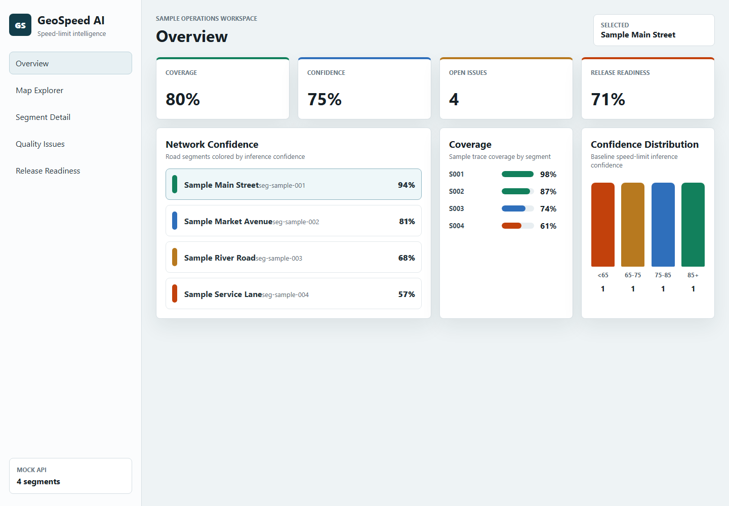The height and width of the screenshot is (506, 729).
Task: Click the 98% coverage value for S001
Action: tap(548, 174)
